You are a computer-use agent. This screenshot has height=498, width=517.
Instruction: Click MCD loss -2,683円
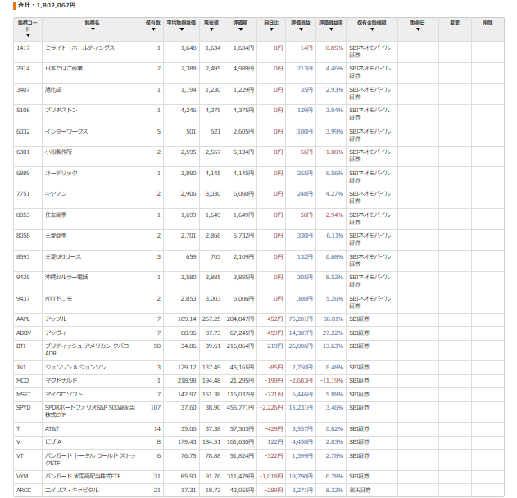pos(301,381)
